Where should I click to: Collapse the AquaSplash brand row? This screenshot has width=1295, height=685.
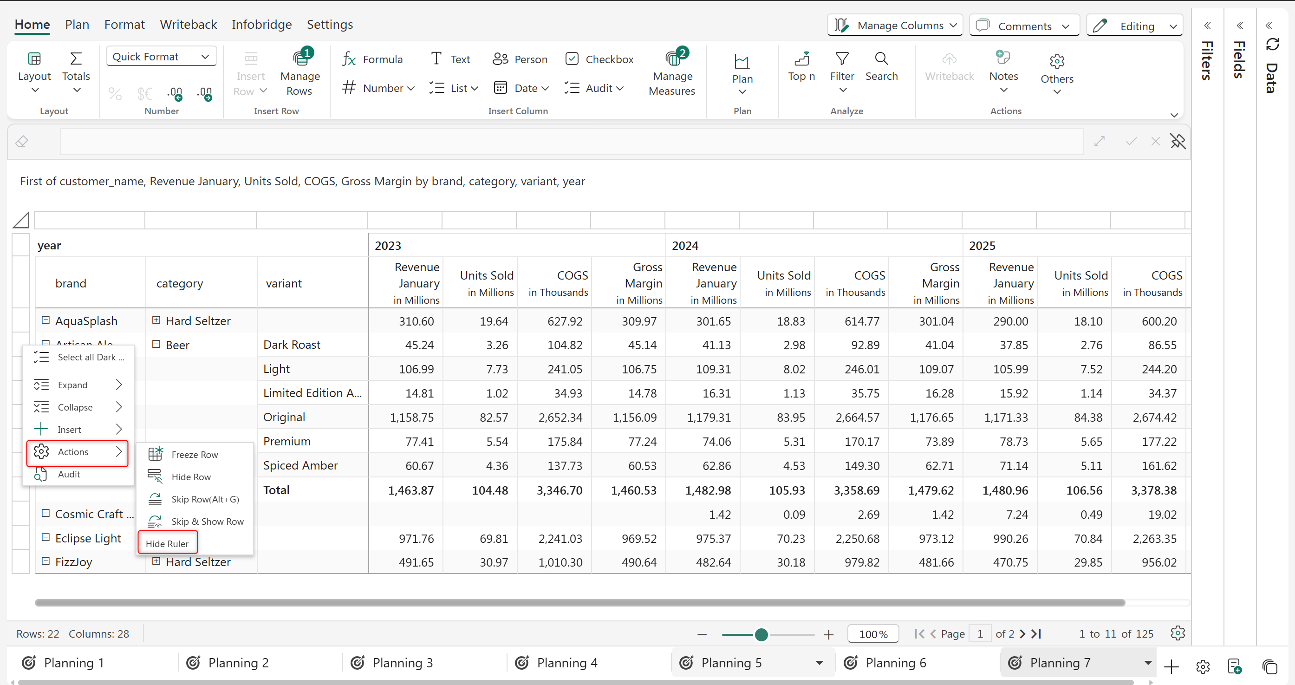pos(46,320)
